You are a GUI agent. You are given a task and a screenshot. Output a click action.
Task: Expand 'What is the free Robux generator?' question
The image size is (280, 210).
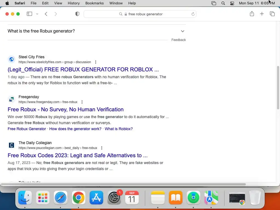97,31
